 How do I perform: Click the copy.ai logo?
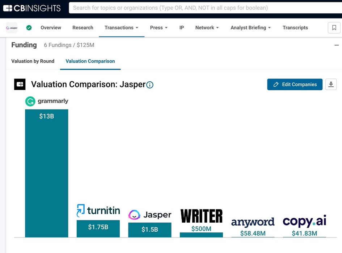point(304,221)
